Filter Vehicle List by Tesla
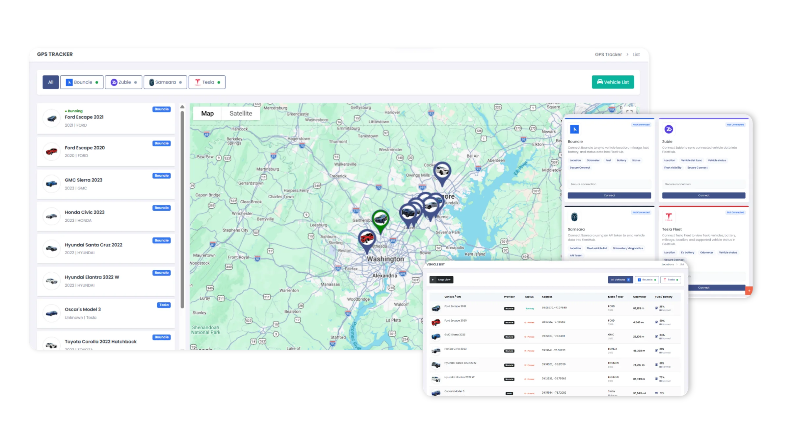The width and height of the screenshot is (790, 444). click(671, 280)
